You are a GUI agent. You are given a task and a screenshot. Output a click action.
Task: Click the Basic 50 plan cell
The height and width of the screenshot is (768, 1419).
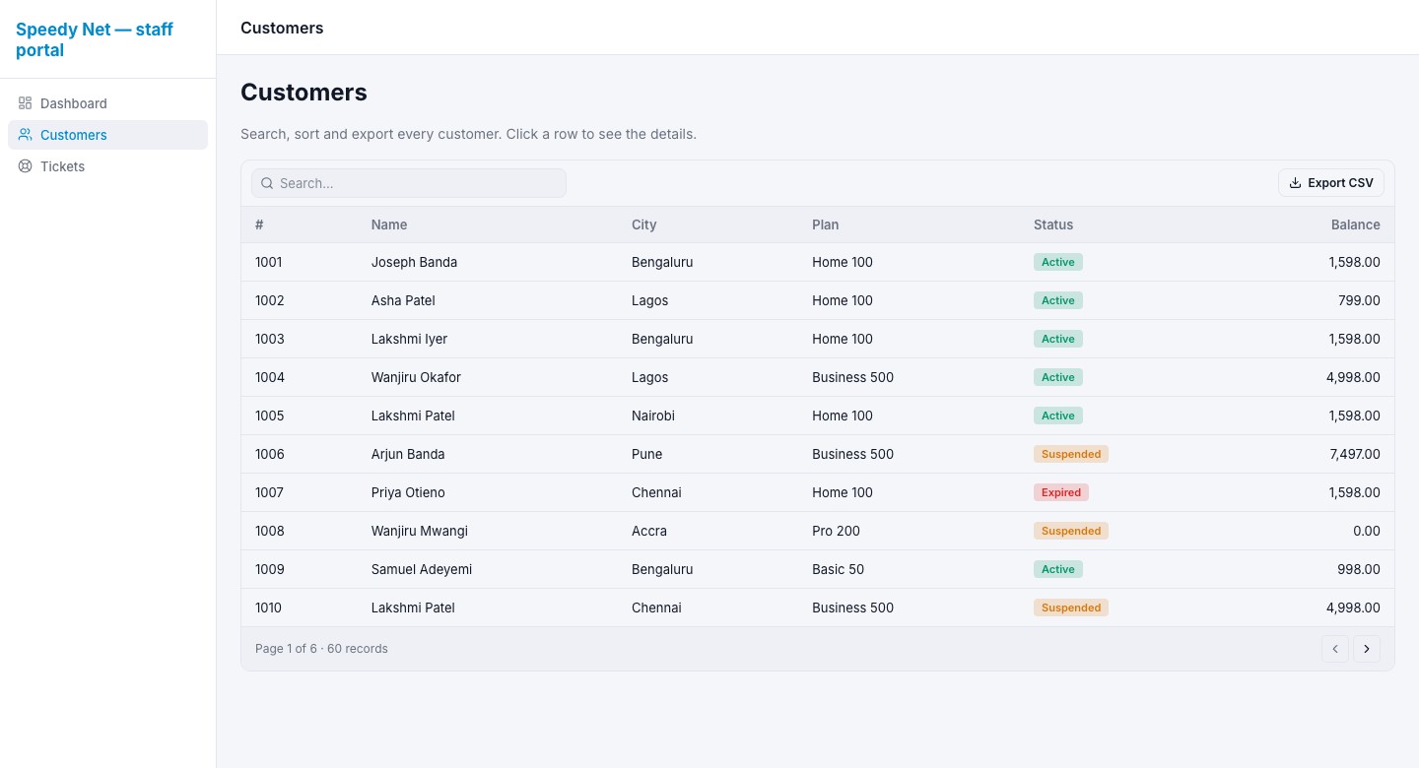click(838, 569)
